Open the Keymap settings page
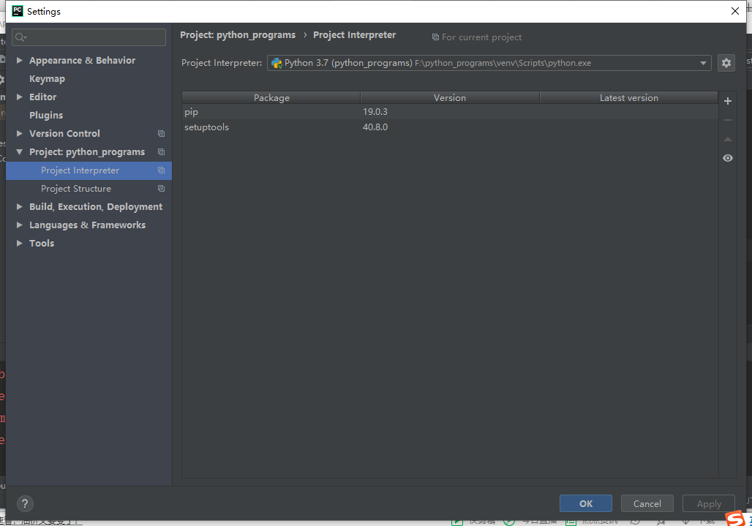The image size is (752, 526). [47, 78]
